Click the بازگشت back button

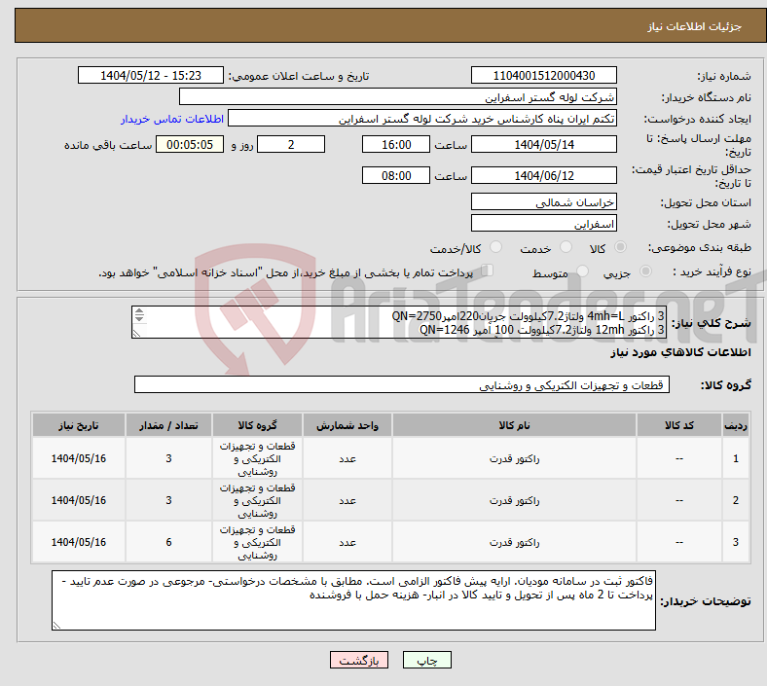(359, 660)
